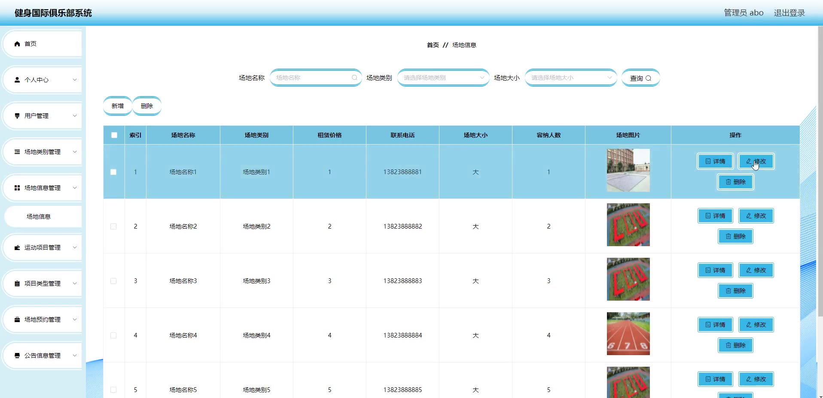Check the checkbox for 场地名称3 row

[x=113, y=281]
